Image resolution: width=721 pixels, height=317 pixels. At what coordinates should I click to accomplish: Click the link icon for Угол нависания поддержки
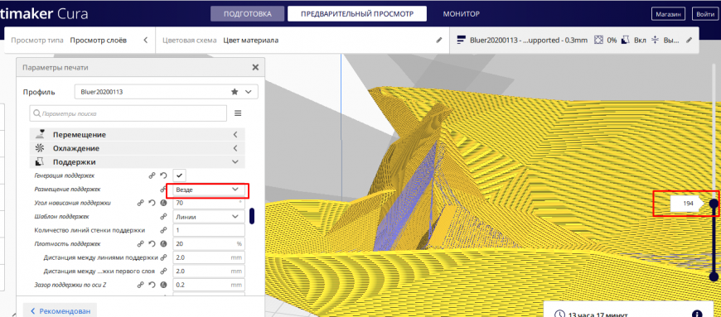pyautogui.click(x=141, y=203)
